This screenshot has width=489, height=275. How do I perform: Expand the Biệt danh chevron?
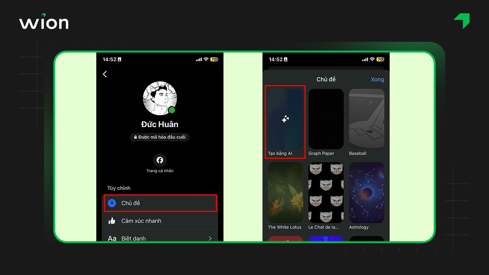(x=210, y=238)
